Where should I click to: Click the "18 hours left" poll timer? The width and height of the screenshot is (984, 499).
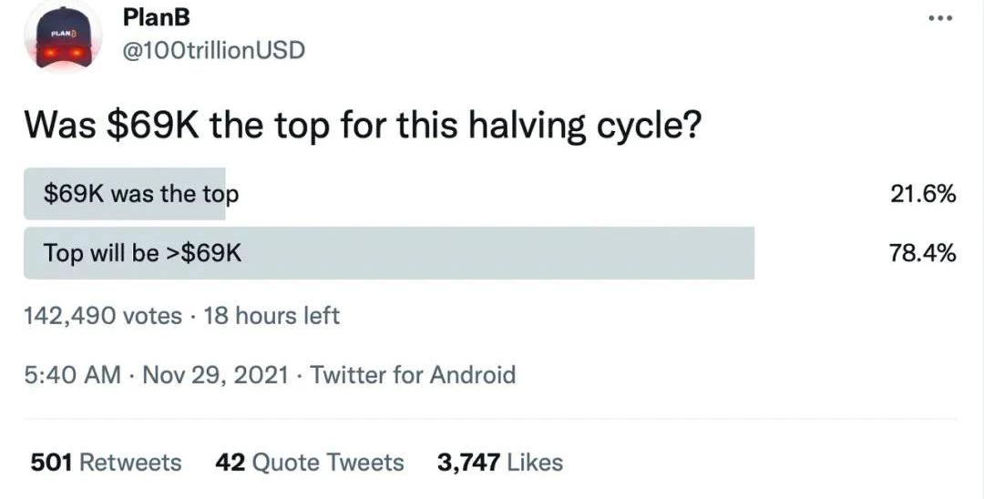(x=272, y=316)
